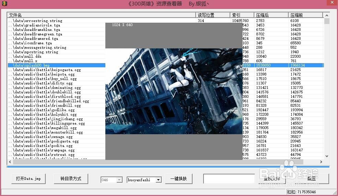Click the 压缩前 column header

305,15
